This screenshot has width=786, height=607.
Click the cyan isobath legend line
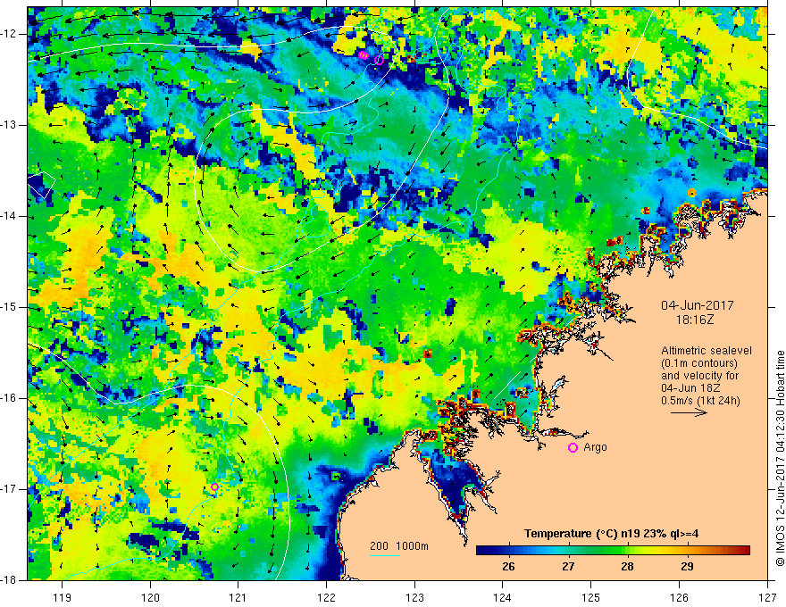pyautogui.click(x=384, y=555)
